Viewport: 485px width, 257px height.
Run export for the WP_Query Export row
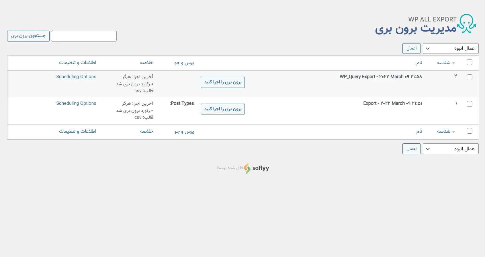(x=223, y=82)
